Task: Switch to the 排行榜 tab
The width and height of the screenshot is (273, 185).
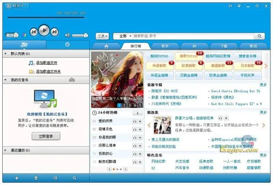Action: pyautogui.click(x=136, y=46)
